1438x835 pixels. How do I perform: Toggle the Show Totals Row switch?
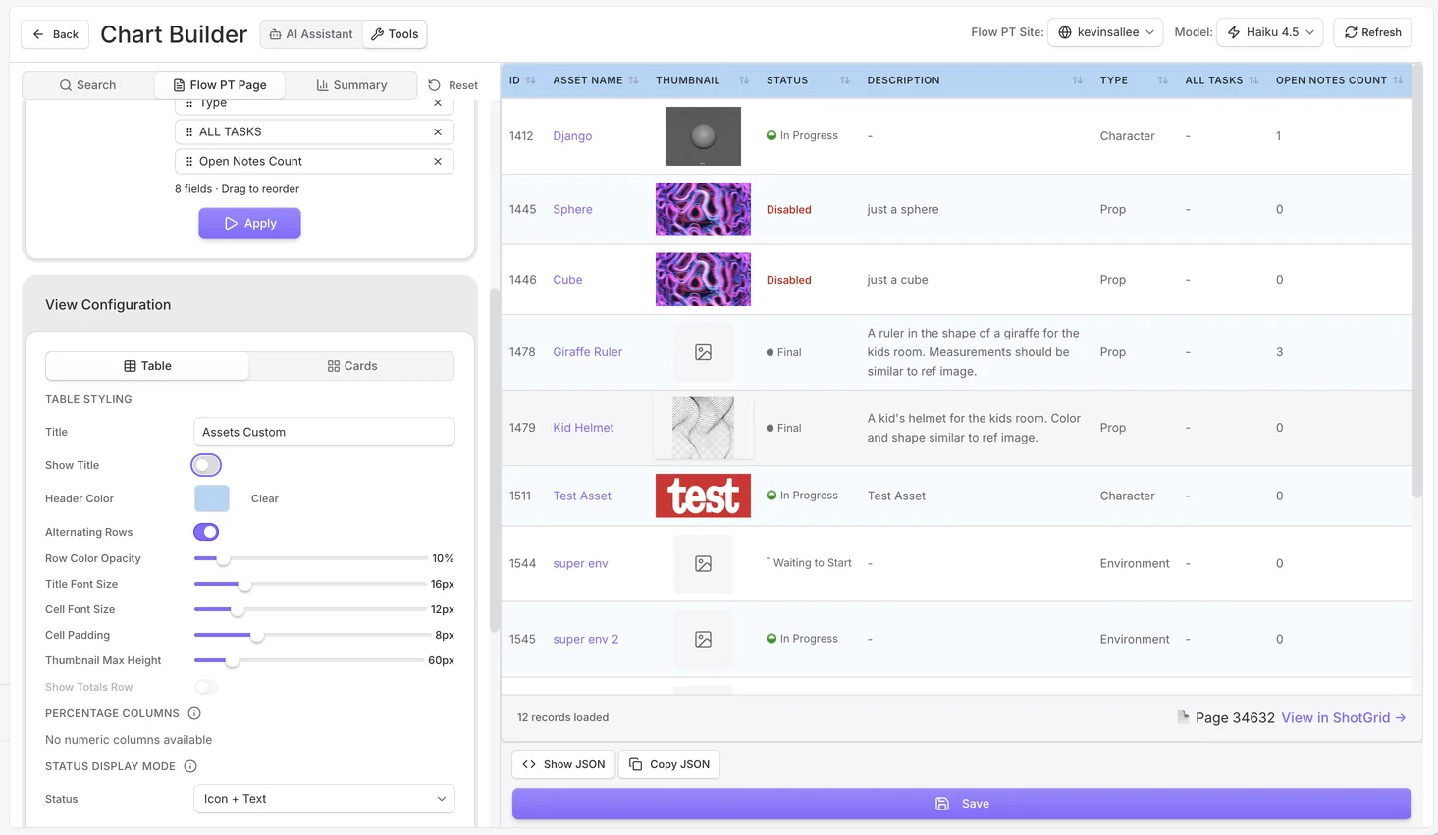205,687
